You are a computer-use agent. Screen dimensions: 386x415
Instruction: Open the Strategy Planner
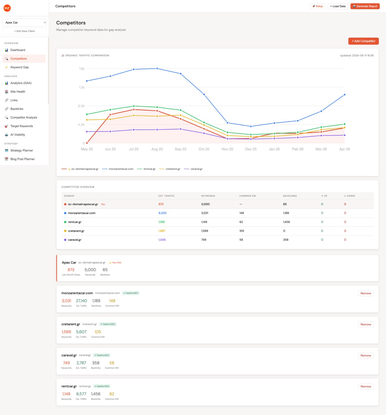24,150
